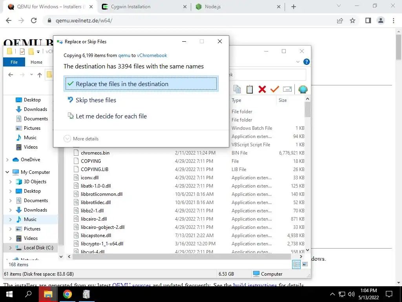Open the Classic Shell settings shell icon
402x302 pixels.
point(303,89)
